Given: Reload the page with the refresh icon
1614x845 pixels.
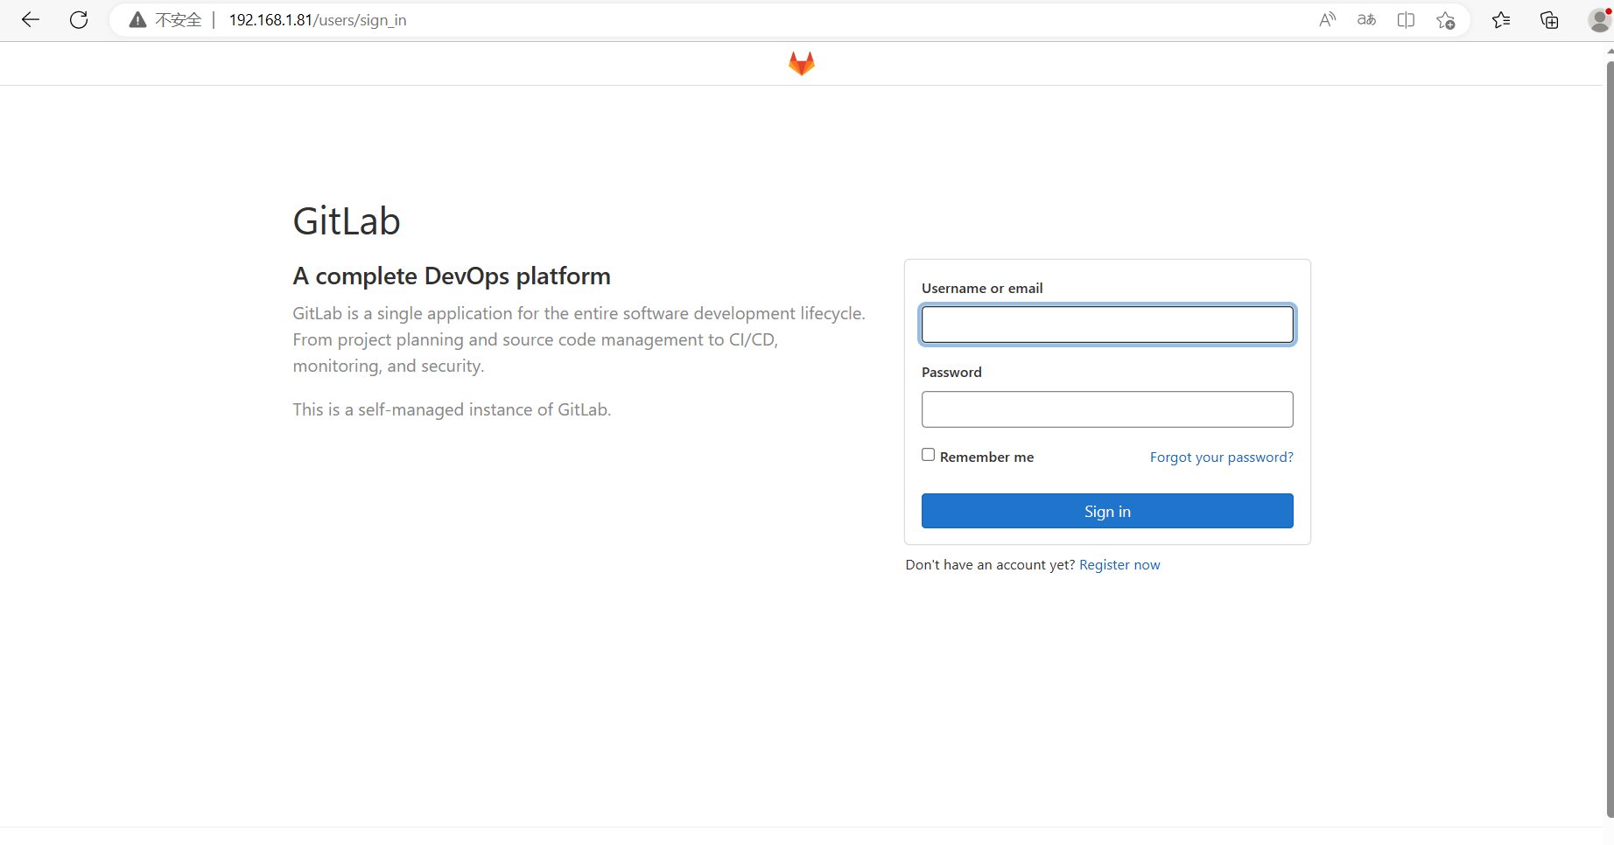Looking at the screenshot, I should point(79,20).
